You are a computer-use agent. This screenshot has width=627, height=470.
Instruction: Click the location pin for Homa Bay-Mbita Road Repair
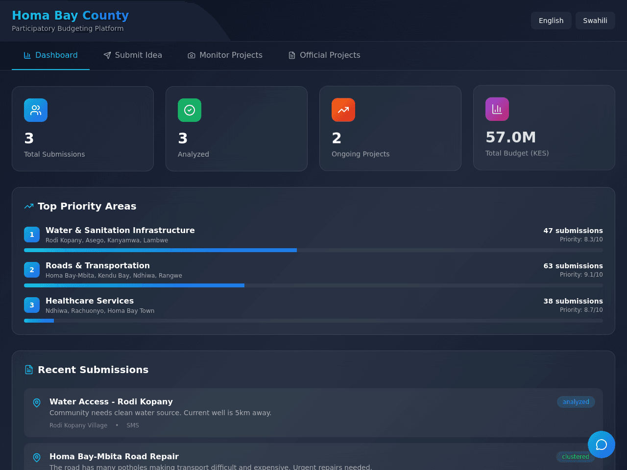(37, 457)
